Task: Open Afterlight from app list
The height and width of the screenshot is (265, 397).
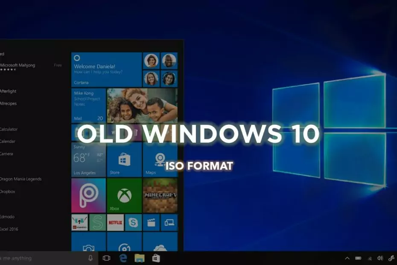Action: coord(8,91)
